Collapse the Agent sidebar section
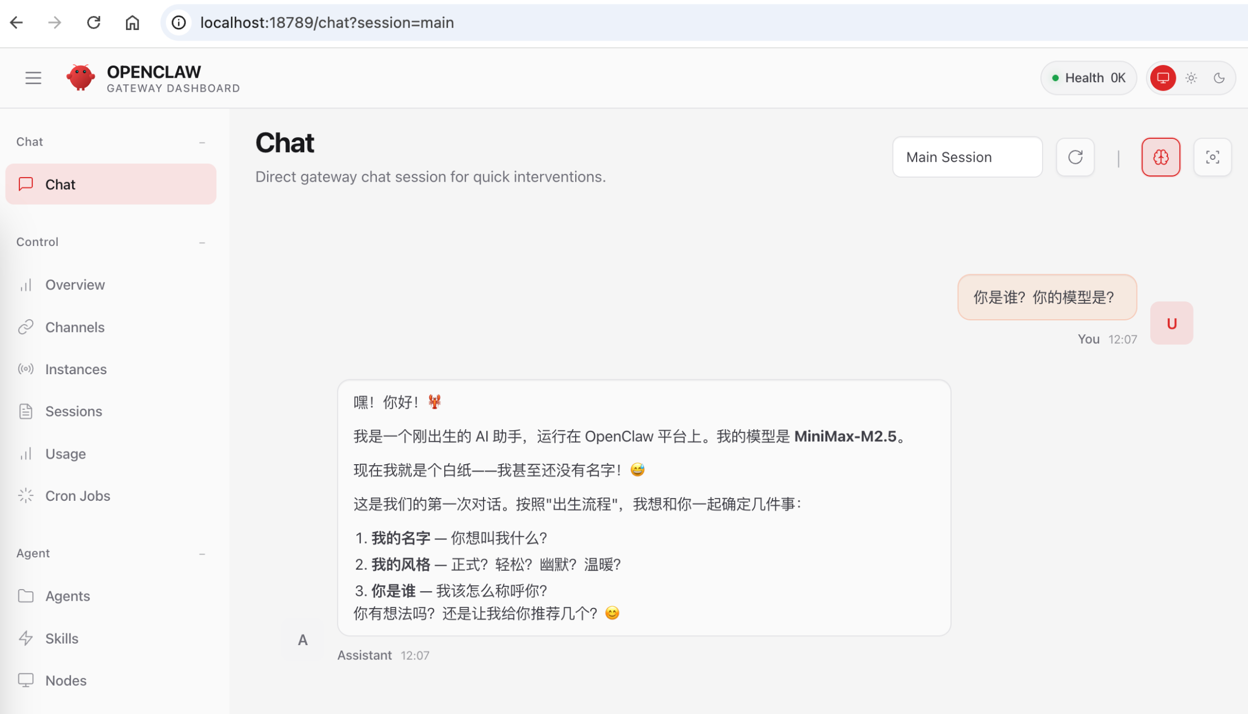Image resolution: width=1248 pixels, height=714 pixels. coord(202,553)
